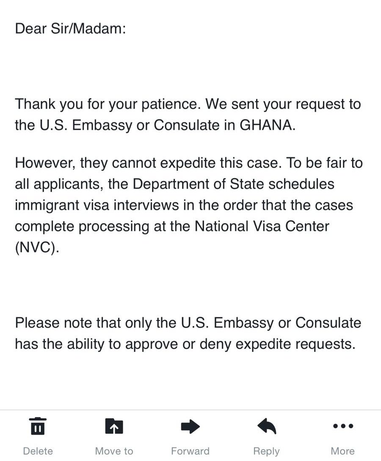Click the Dear Sir/Madam greeting line
Viewport: 381px width, 461px height.
coord(70,28)
